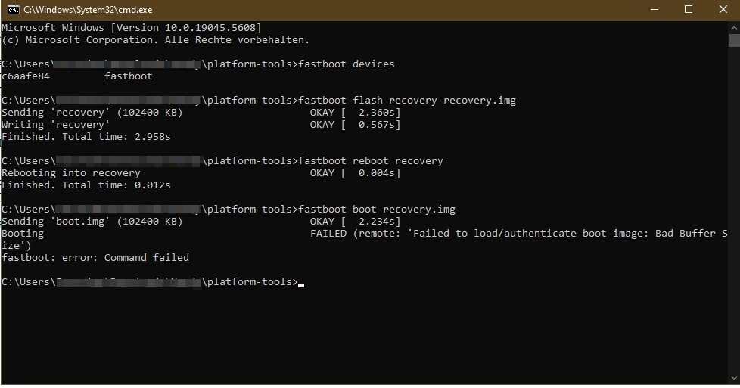Click the 'Rebooting into recovery' output line
The width and height of the screenshot is (740, 388).
coord(71,172)
